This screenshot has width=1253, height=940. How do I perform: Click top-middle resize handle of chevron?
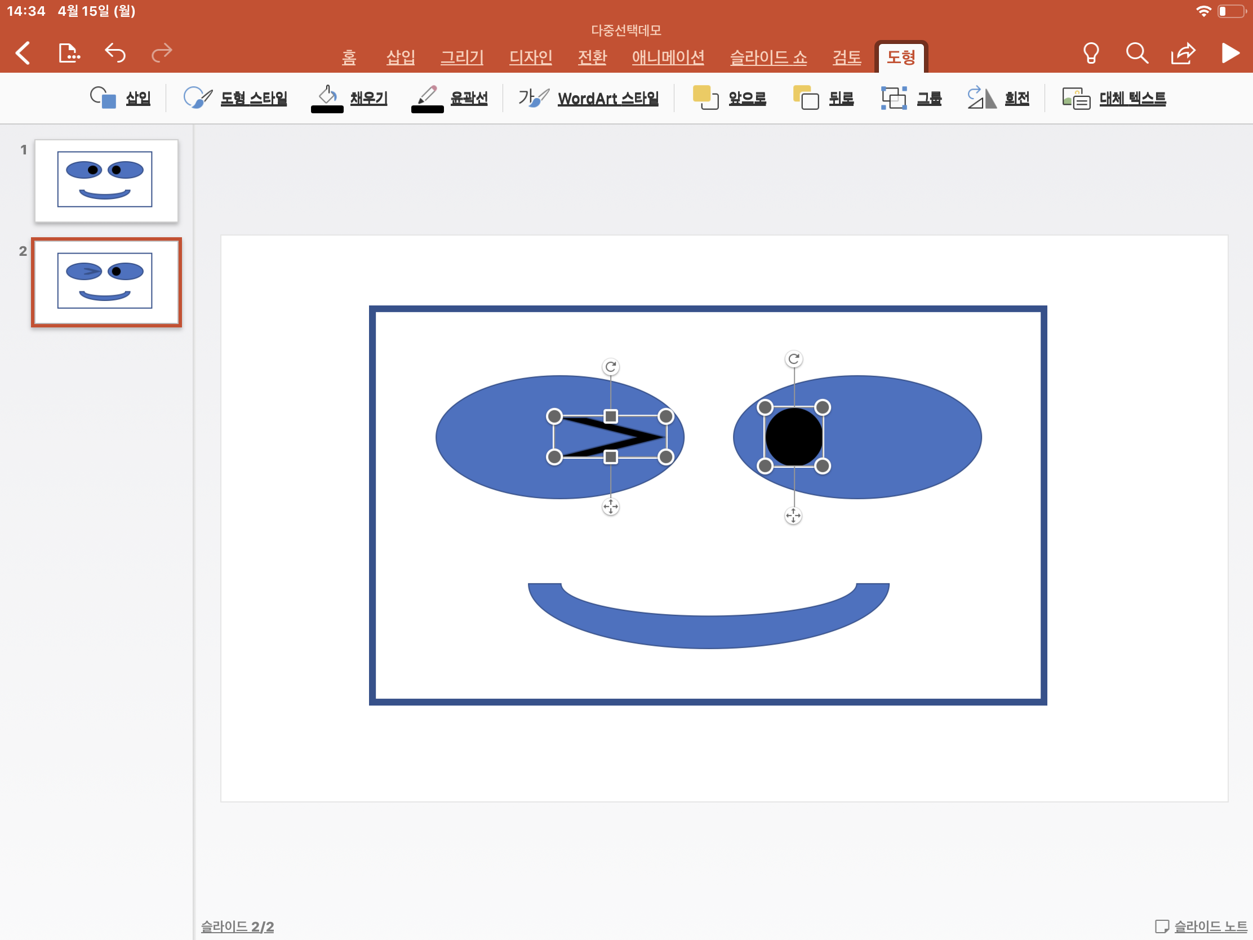611,416
